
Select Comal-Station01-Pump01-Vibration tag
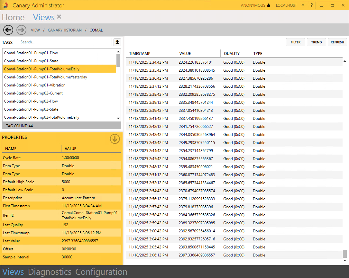tap(35, 85)
